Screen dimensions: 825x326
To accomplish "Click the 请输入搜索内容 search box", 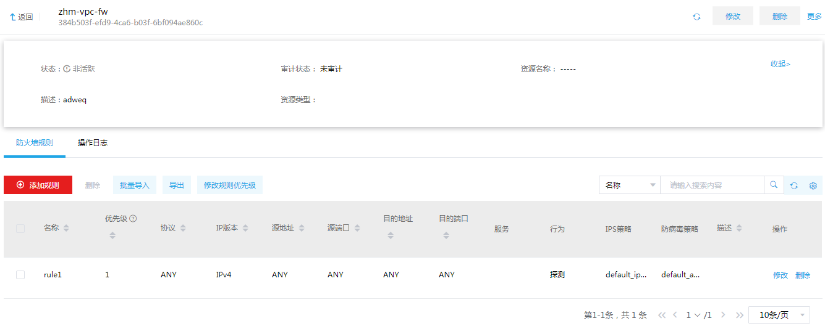I will tap(712, 185).
